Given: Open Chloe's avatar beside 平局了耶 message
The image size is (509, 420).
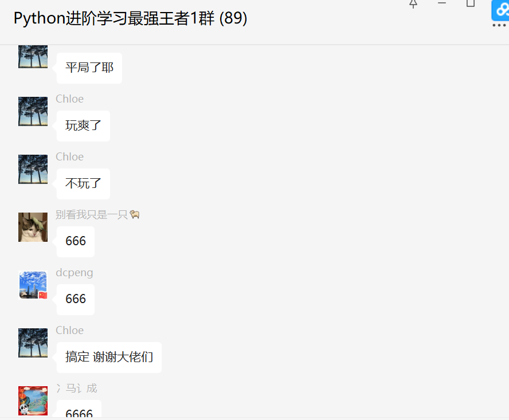Looking at the screenshot, I should (x=33, y=57).
